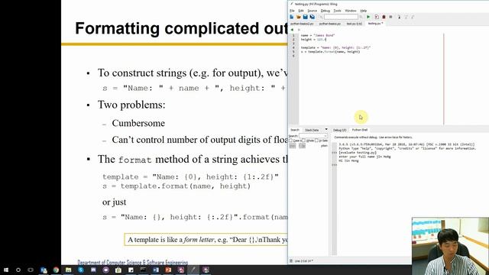Click the red Stop debugging icon
Viewport: 489px width, 275px height.
point(384,17)
